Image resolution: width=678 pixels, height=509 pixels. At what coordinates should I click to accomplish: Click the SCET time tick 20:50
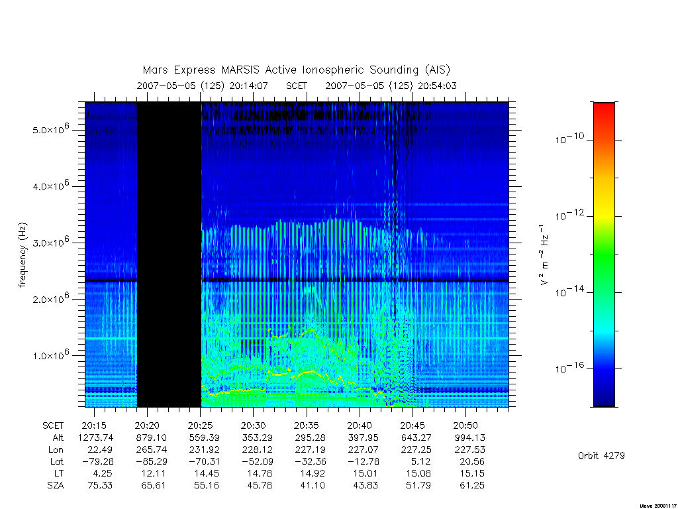point(465,425)
